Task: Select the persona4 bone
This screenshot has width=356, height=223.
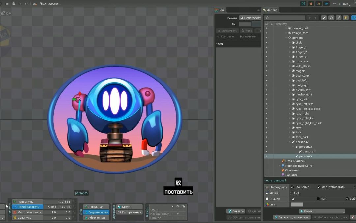Action: click(x=309, y=151)
